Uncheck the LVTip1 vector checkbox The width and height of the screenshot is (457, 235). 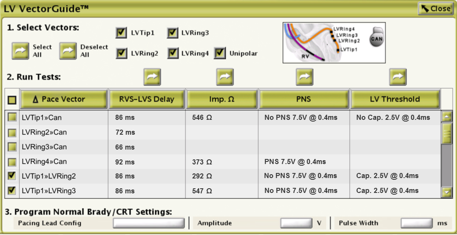tap(121, 33)
